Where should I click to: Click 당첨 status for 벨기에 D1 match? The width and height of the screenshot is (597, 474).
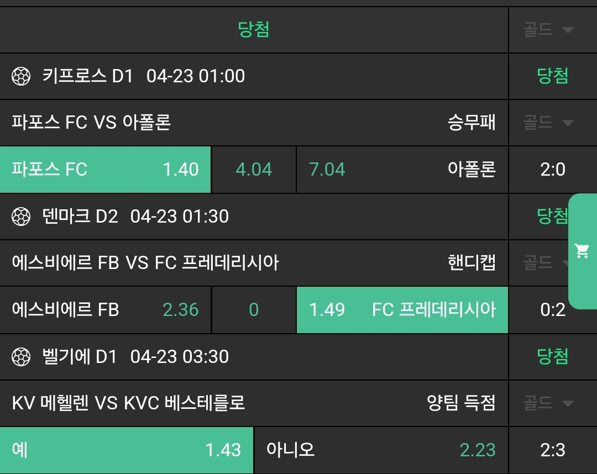tap(552, 357)
